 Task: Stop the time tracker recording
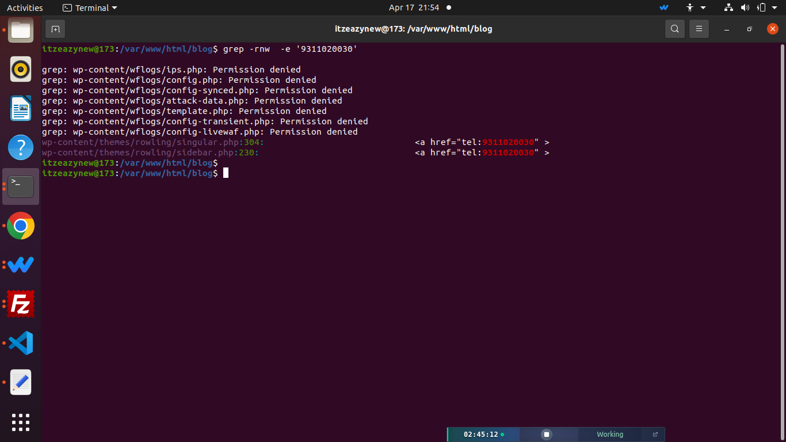pyautogui.click(x=547, y=435)
